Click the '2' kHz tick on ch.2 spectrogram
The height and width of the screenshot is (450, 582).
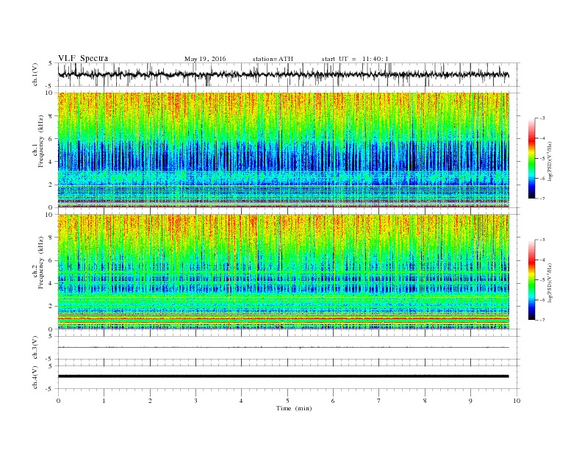[x=51, y=307]
